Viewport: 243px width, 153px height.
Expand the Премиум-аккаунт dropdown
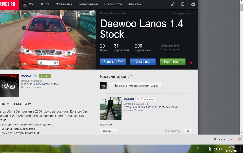pyautogui.click(x=184, y=13)
